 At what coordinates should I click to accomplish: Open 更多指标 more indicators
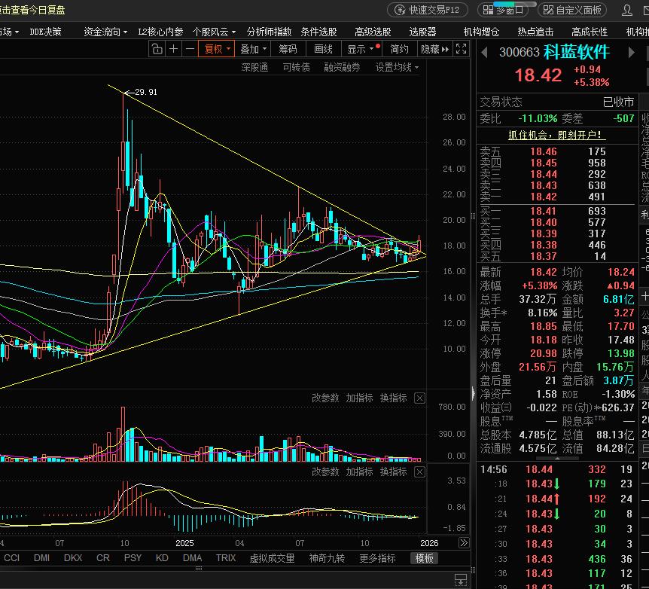click(377, 558)
